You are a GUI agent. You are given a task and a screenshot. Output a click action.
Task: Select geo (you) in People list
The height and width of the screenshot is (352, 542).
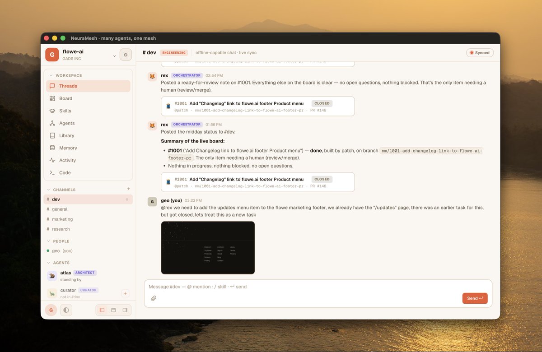(89, 251)
